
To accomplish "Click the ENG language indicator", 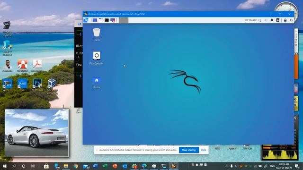I will (272, 166).
